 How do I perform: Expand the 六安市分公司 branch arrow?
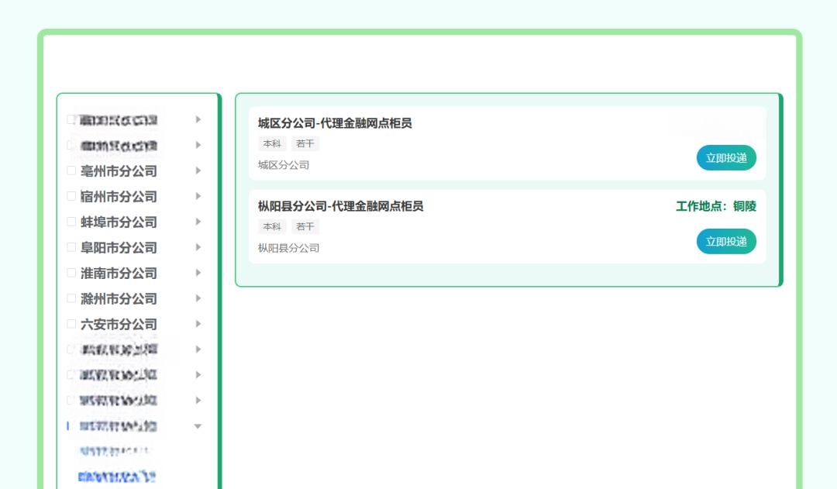click(x=198, y=324)
